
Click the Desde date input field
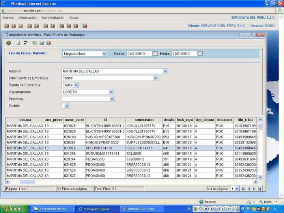139,54
